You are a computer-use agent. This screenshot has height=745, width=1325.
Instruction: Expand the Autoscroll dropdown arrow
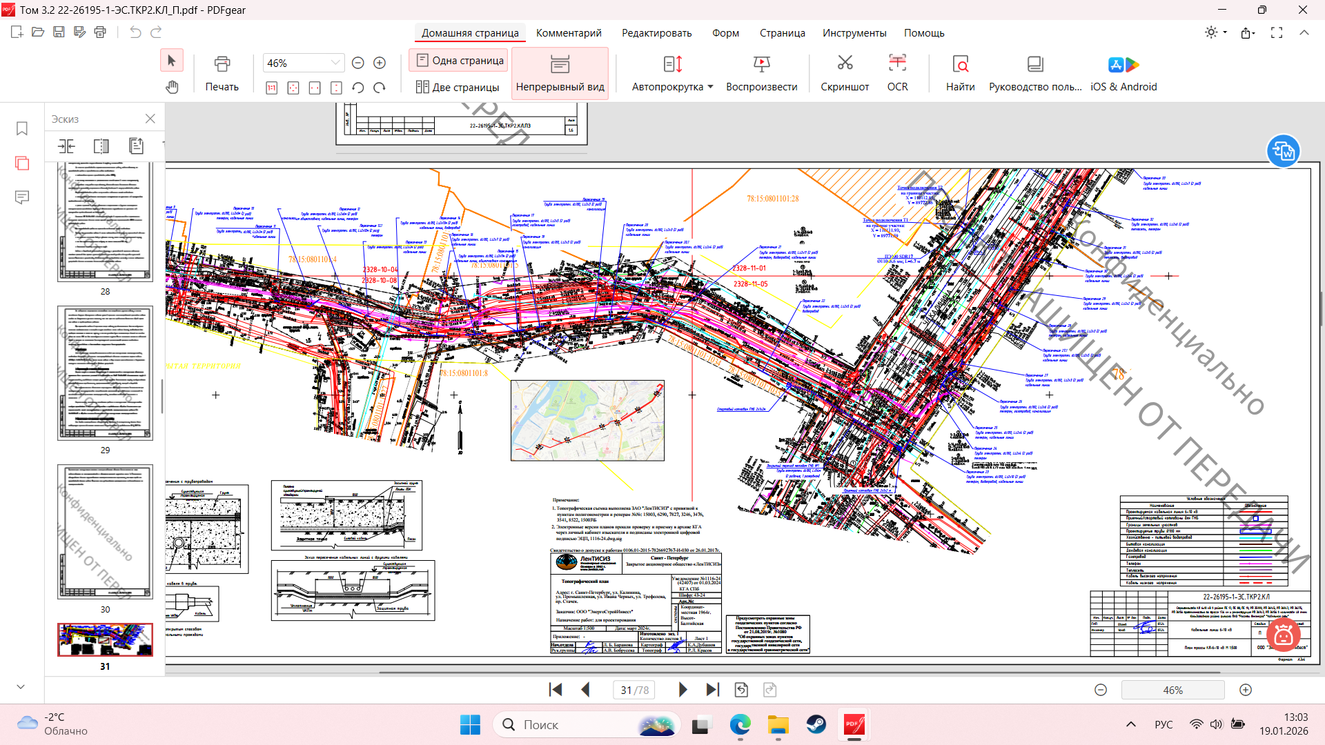[x=710, y=87]
